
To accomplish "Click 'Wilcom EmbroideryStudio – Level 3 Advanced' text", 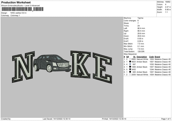I will point(20,6).
